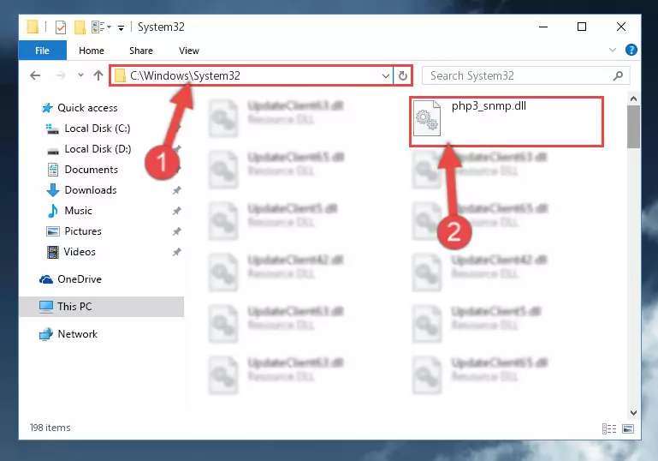Open Local Disk (D:) in sidebar
Screen dimensions: 658x461
pyautogui.click(x=98, y=149)
